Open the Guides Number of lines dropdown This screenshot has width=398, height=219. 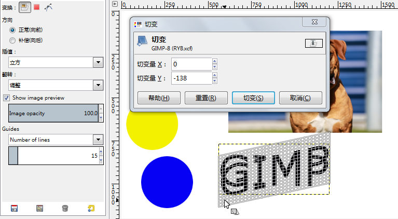56,140
